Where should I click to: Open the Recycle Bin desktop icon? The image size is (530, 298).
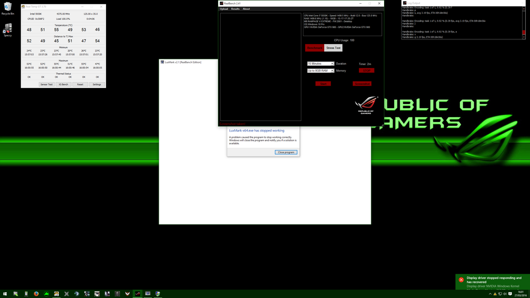click(7, 8)
